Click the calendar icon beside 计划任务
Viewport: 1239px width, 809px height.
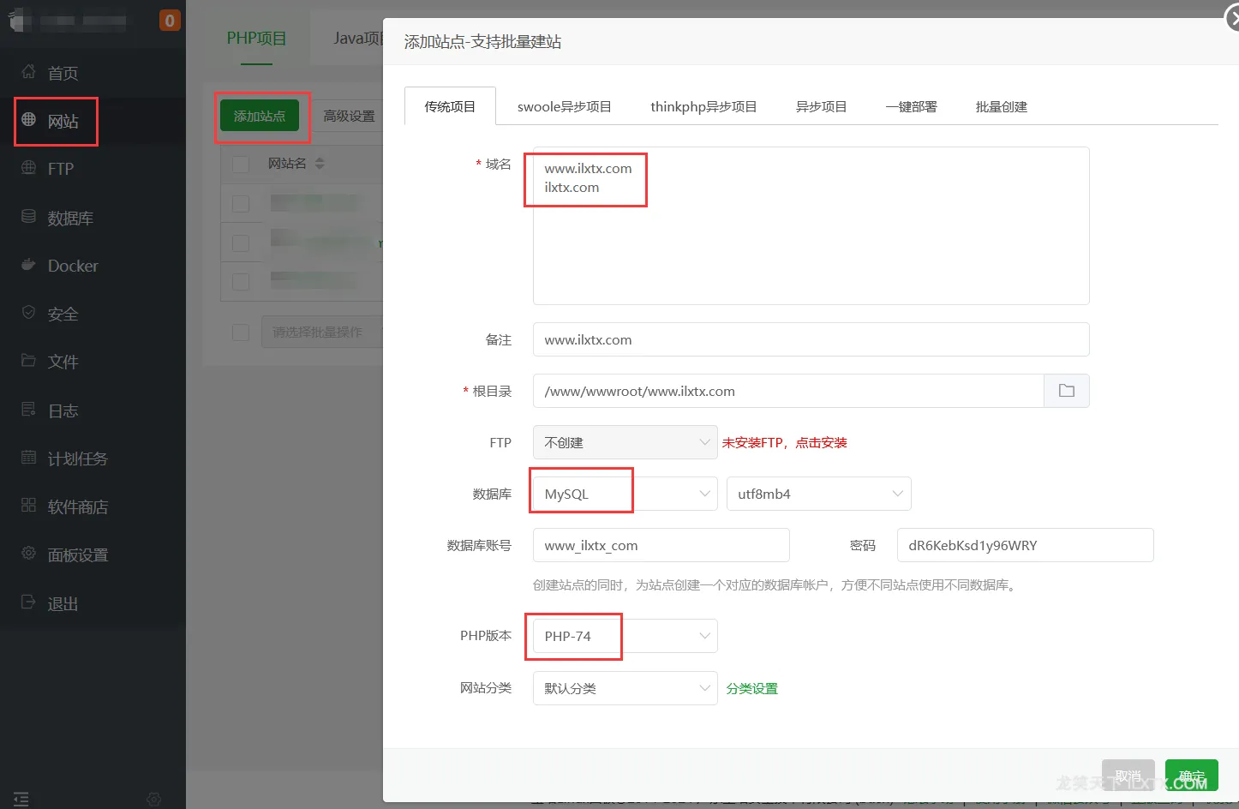[x=28, y=458]
